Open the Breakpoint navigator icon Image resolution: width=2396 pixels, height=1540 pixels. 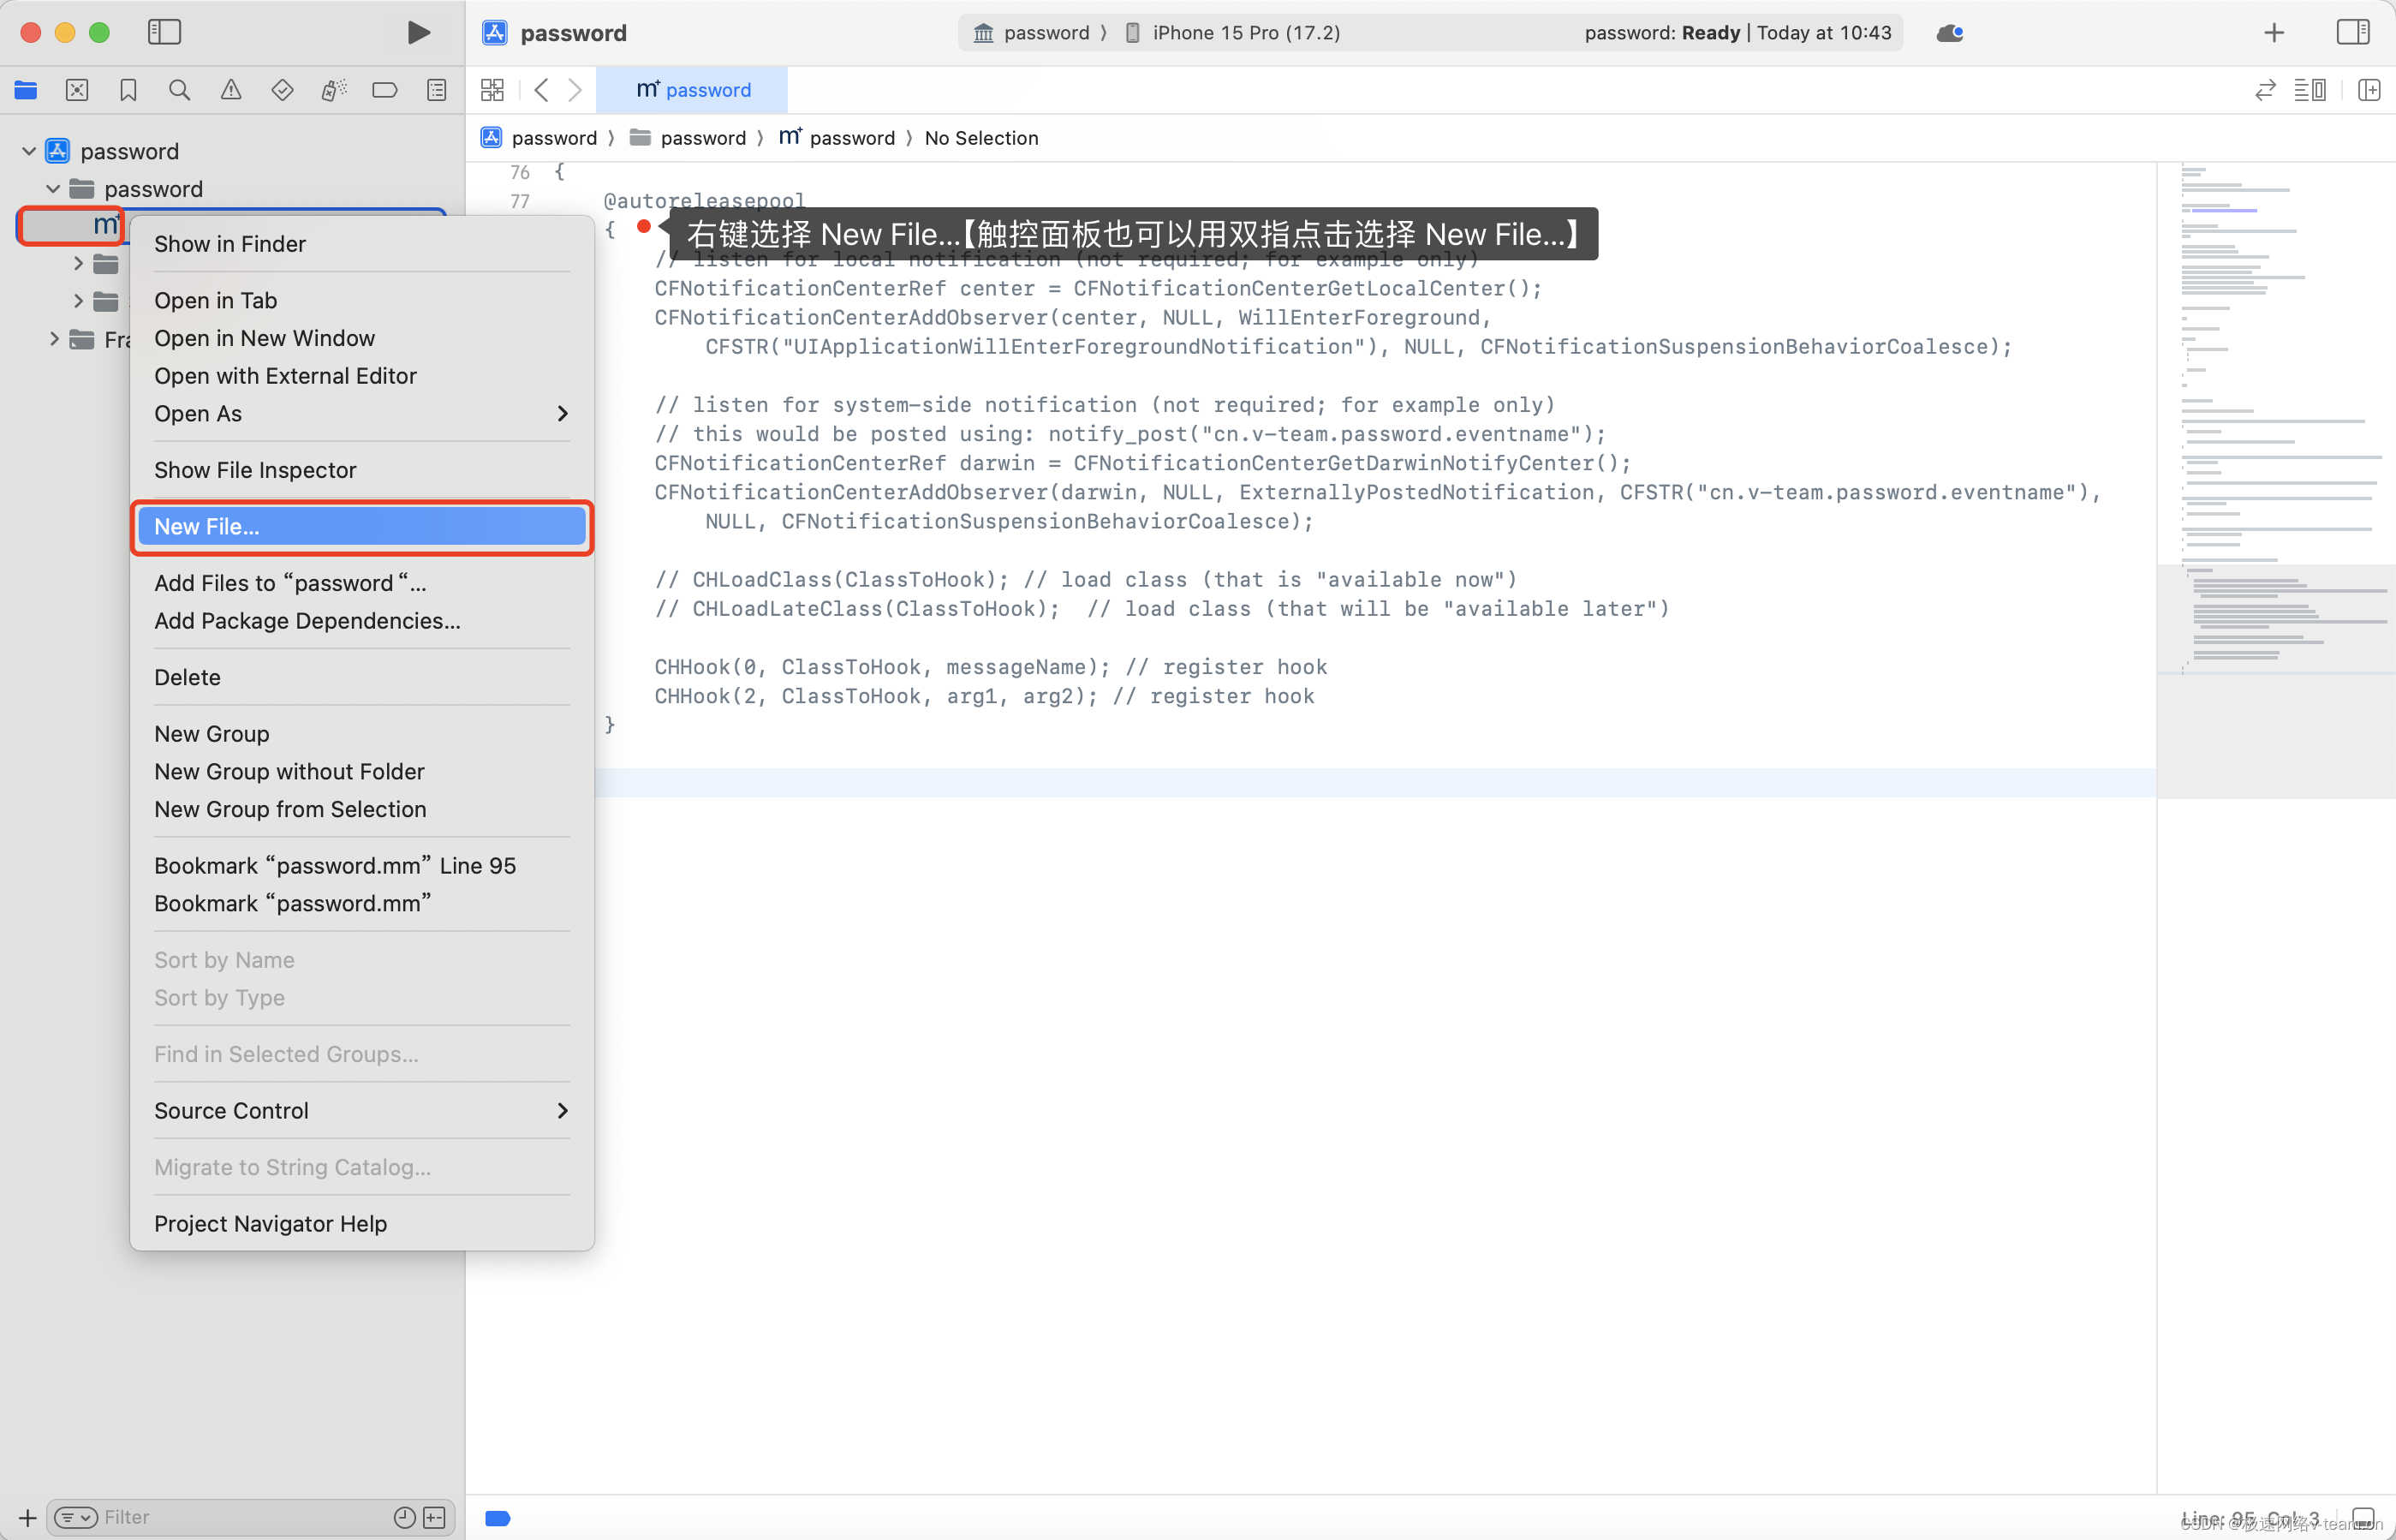pos(384,90)
